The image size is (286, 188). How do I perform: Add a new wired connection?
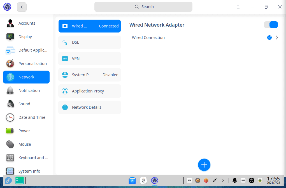click(x=204, y=165)
